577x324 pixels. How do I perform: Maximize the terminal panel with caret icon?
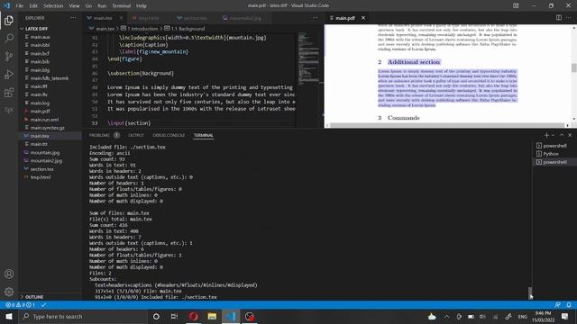[562, 135]
